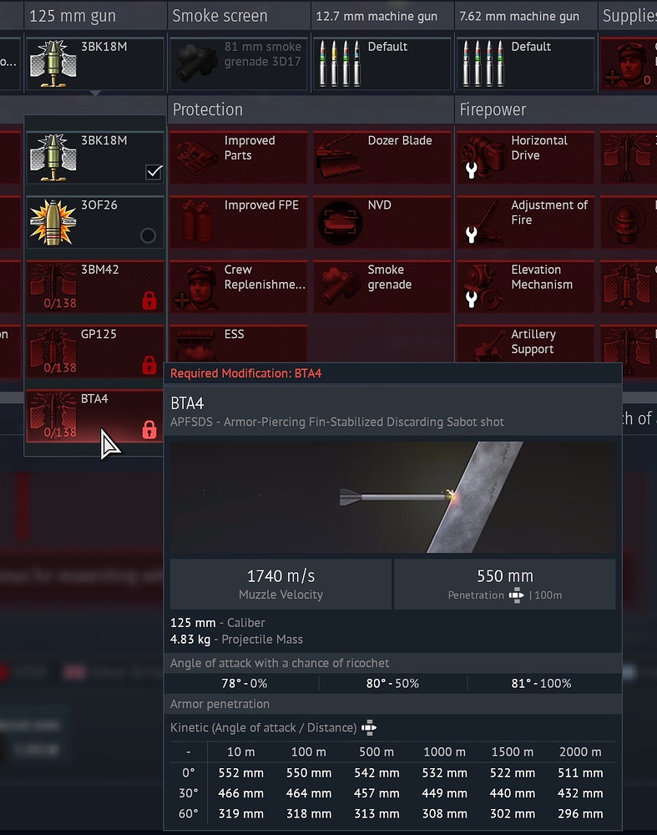Click the "4.83 kg" Projectile Mass line
The height and width of the screenshot is (835, 657).
pyautogui.click(x=236, y=639)
